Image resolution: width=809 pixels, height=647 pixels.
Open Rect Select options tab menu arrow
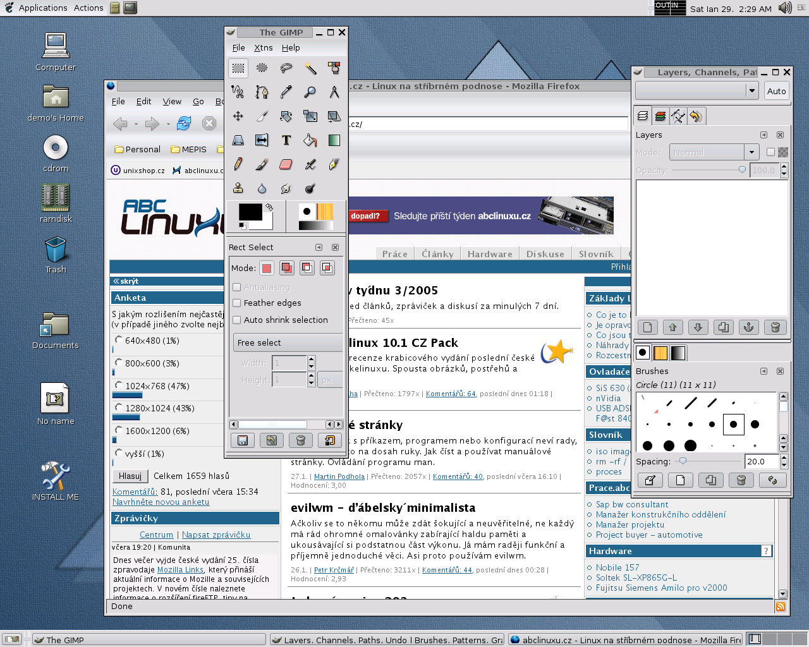pyautogui.click(x=319, y=248)
